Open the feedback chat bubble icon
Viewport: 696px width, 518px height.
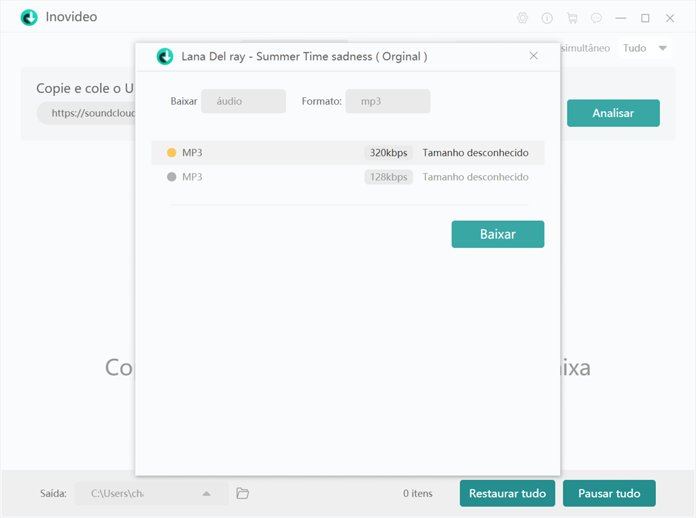596,18
